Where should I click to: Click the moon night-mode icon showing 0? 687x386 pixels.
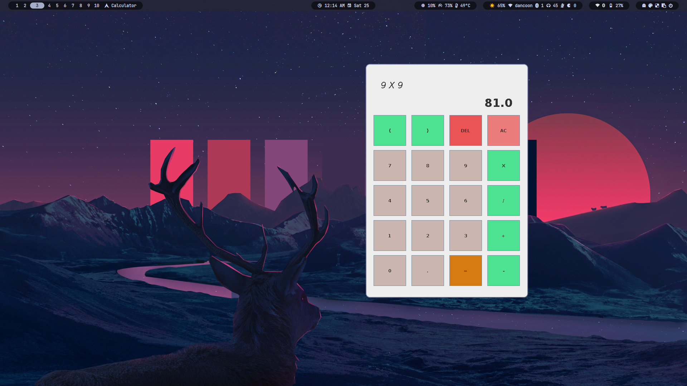point(569,5)
